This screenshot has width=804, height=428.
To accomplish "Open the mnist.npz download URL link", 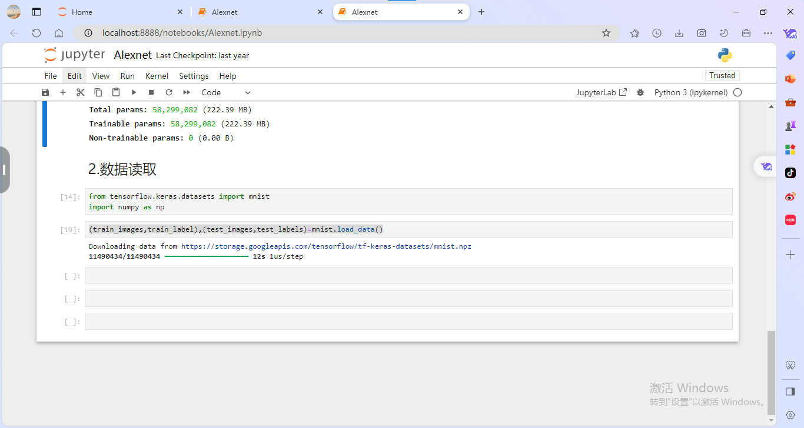I will [327, 246].
